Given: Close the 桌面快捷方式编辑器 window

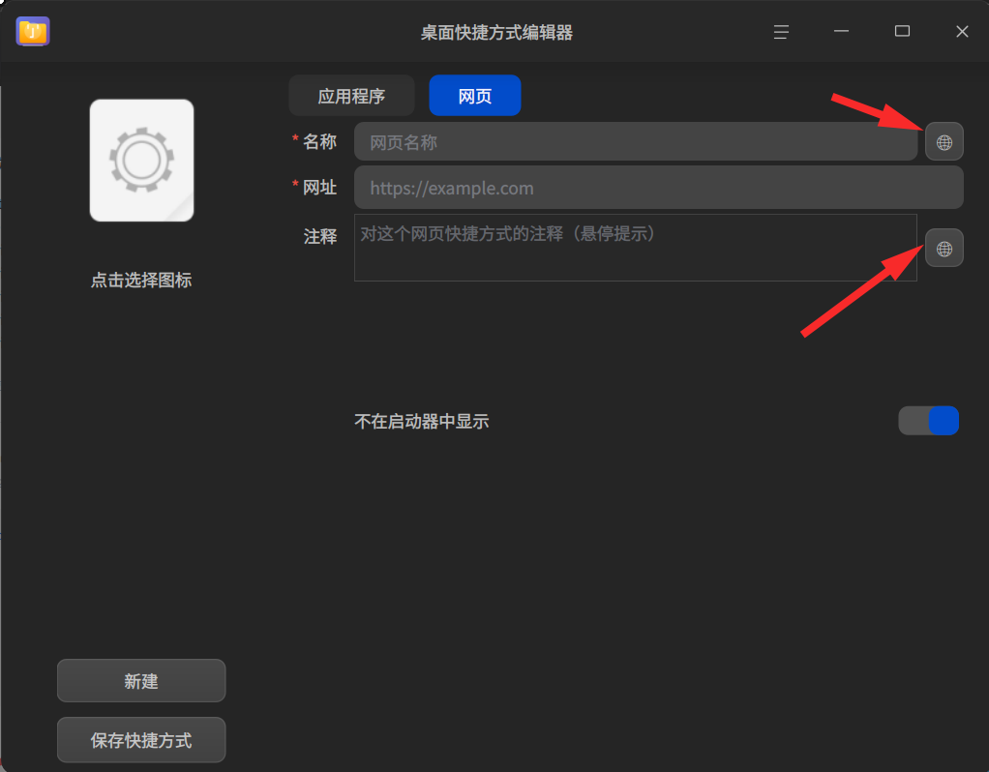Looking at the screenshot, I should [962, 32].
